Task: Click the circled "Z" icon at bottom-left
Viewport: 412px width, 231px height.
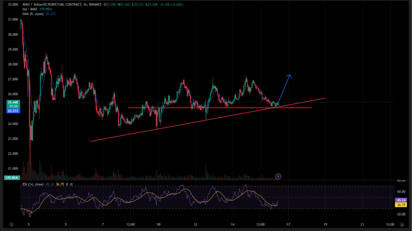Action: (12, 225)
